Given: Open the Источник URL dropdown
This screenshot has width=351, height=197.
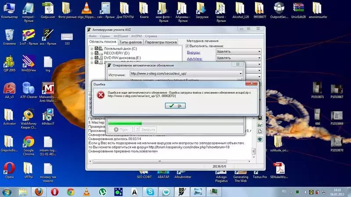Looking at the screenshot, I should click(240, 74).
